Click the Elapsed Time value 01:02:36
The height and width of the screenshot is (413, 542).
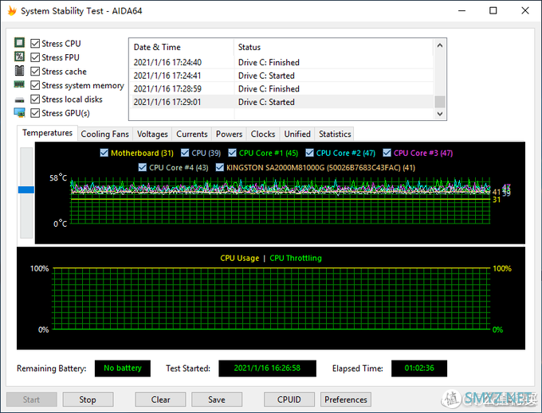[419, 368]
